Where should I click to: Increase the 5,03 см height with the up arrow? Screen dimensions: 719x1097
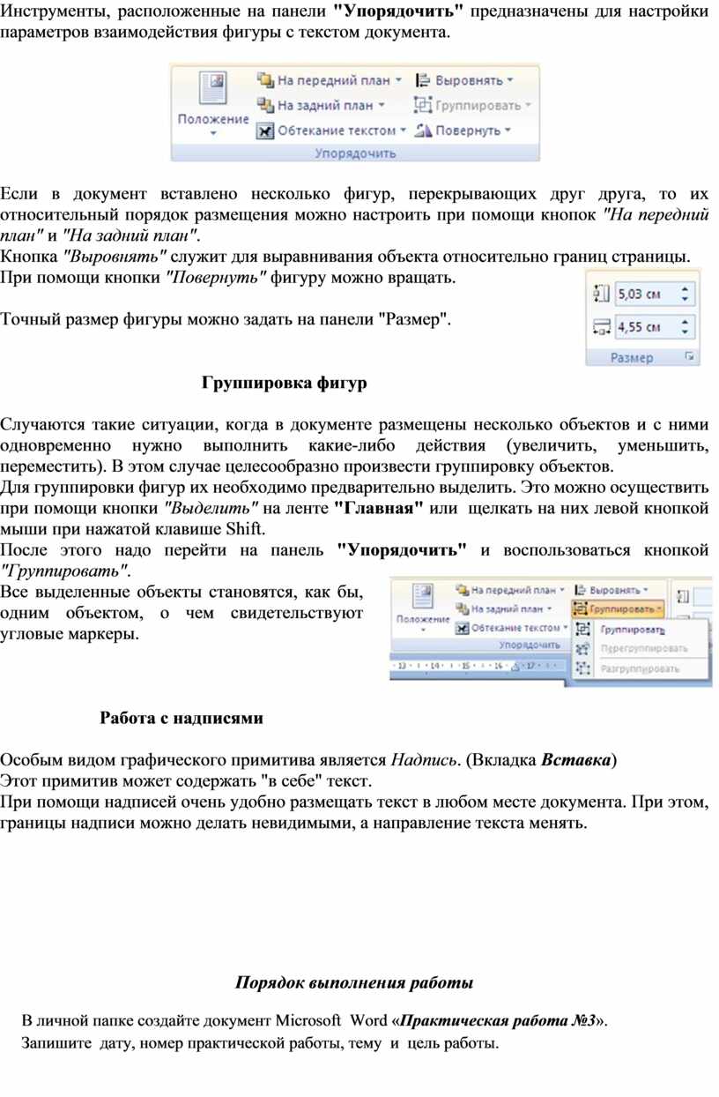pyautogui.click(x=686, y=288)
